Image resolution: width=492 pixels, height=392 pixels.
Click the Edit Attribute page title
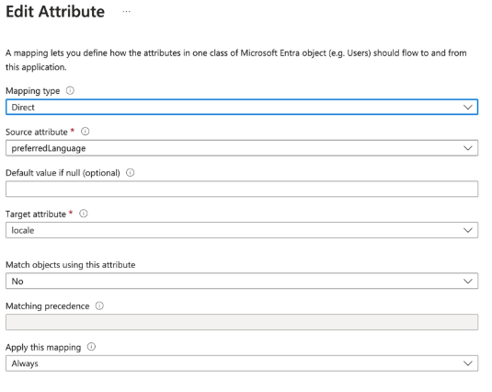55,12
